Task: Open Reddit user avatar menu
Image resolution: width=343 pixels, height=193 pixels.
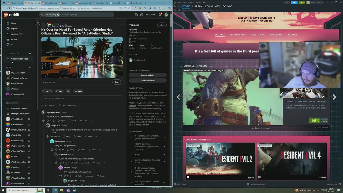Action: click(x=166, y=15)
